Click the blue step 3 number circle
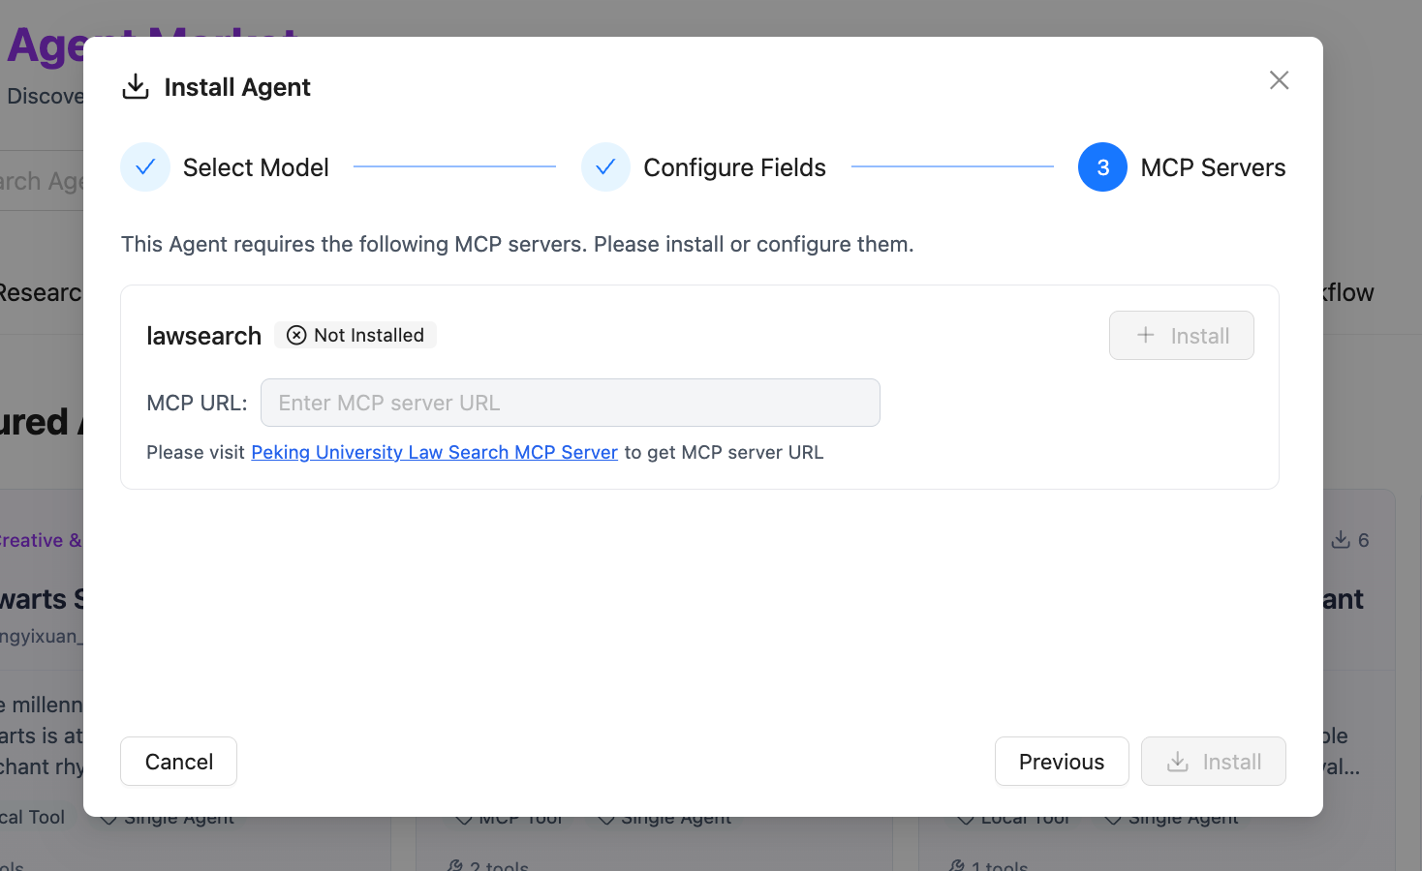The image size is (1422, 871). 1102,167
